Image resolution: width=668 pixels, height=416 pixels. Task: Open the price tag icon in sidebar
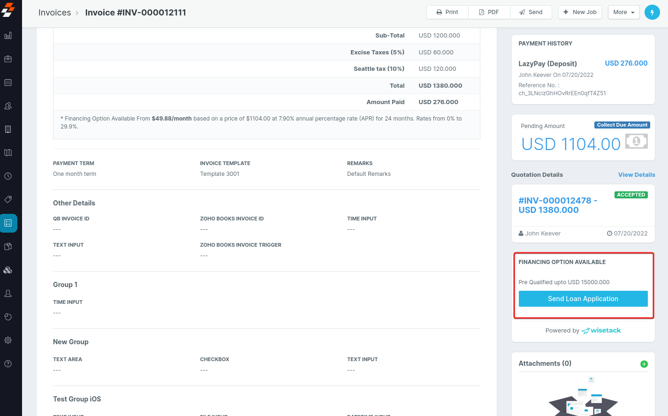pyautogui.click(x=8, y=200)
